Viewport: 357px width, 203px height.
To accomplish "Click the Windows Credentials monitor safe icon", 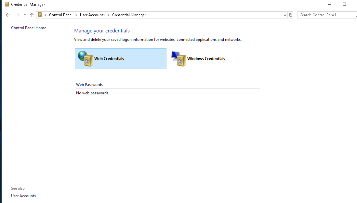I will (179, 59).
